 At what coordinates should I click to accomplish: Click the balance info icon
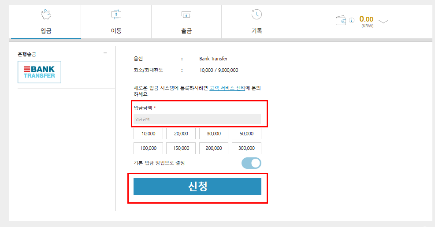(352, 20)
